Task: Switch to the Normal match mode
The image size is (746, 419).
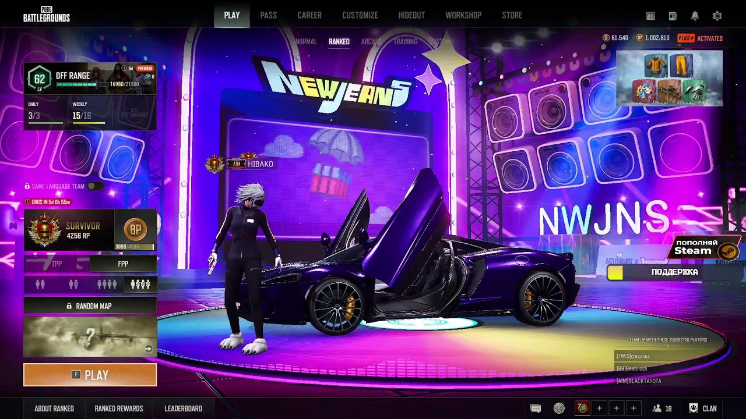Action: [306, 41]
